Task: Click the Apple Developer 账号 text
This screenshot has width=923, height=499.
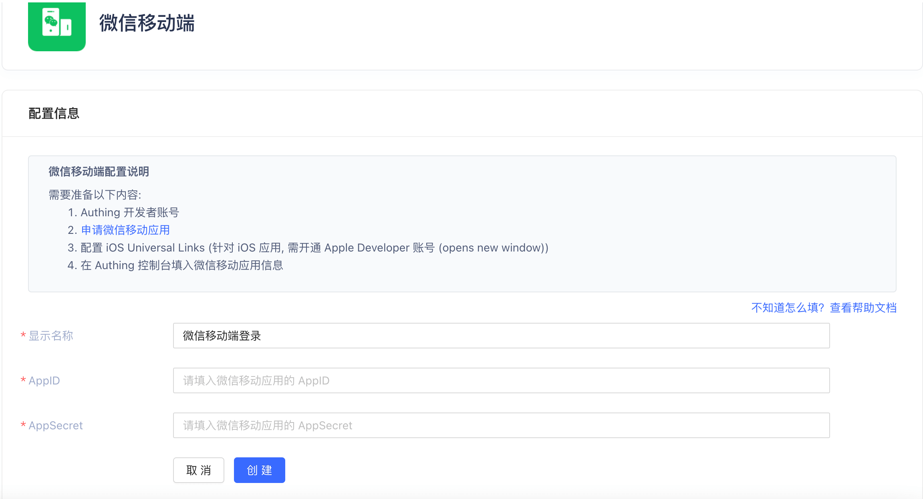Action: 379,247
